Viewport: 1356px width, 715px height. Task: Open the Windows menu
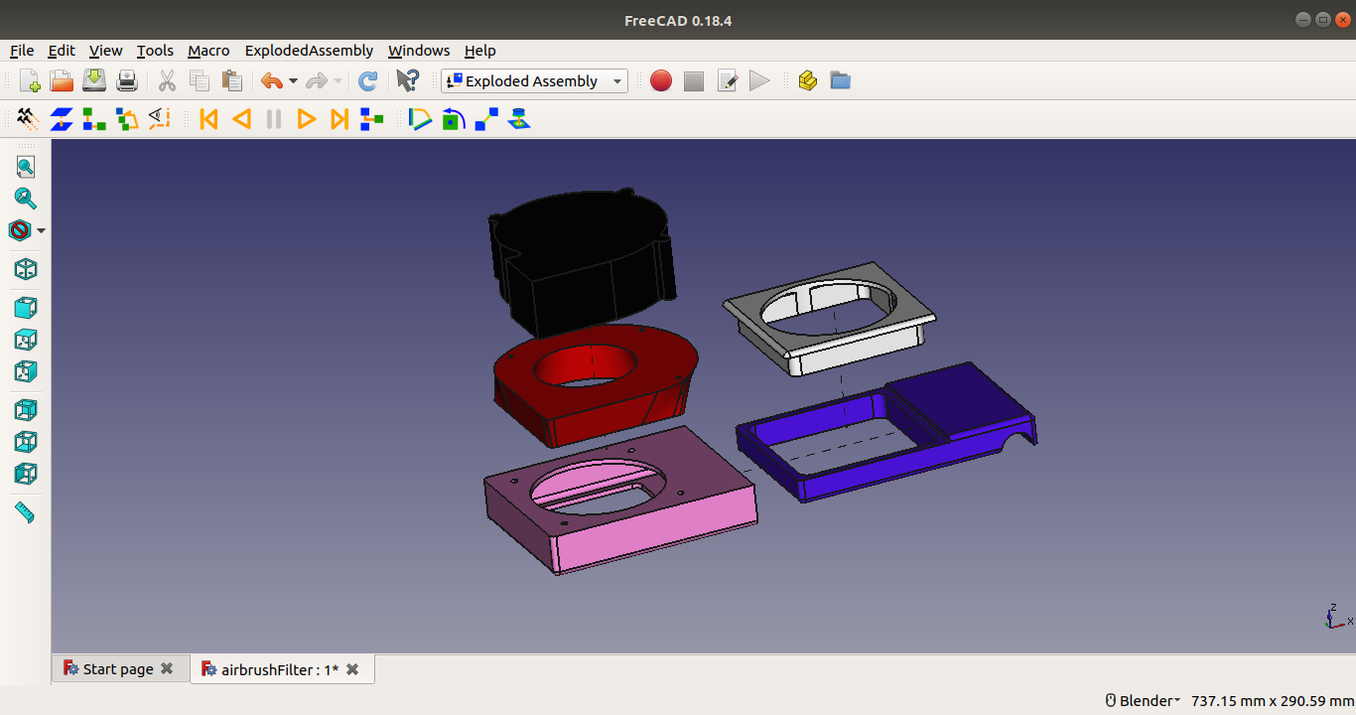tap(419, 51)
